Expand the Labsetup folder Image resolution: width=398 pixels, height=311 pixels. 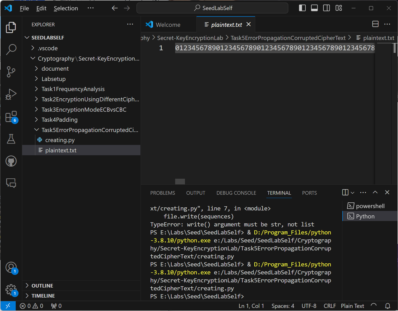coord(36,79)
